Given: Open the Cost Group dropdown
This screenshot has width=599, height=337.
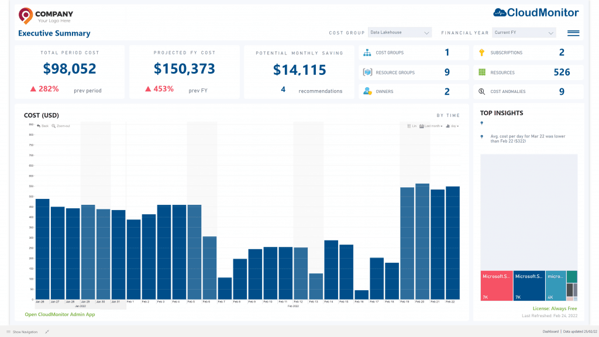Looking at the screenshot, I should tap(400, 33).
